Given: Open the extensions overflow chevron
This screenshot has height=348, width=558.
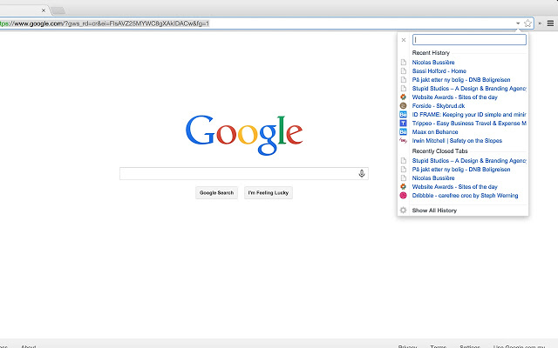Looking at the screenshot, I should pyautogui.click(x=540, y=23).
